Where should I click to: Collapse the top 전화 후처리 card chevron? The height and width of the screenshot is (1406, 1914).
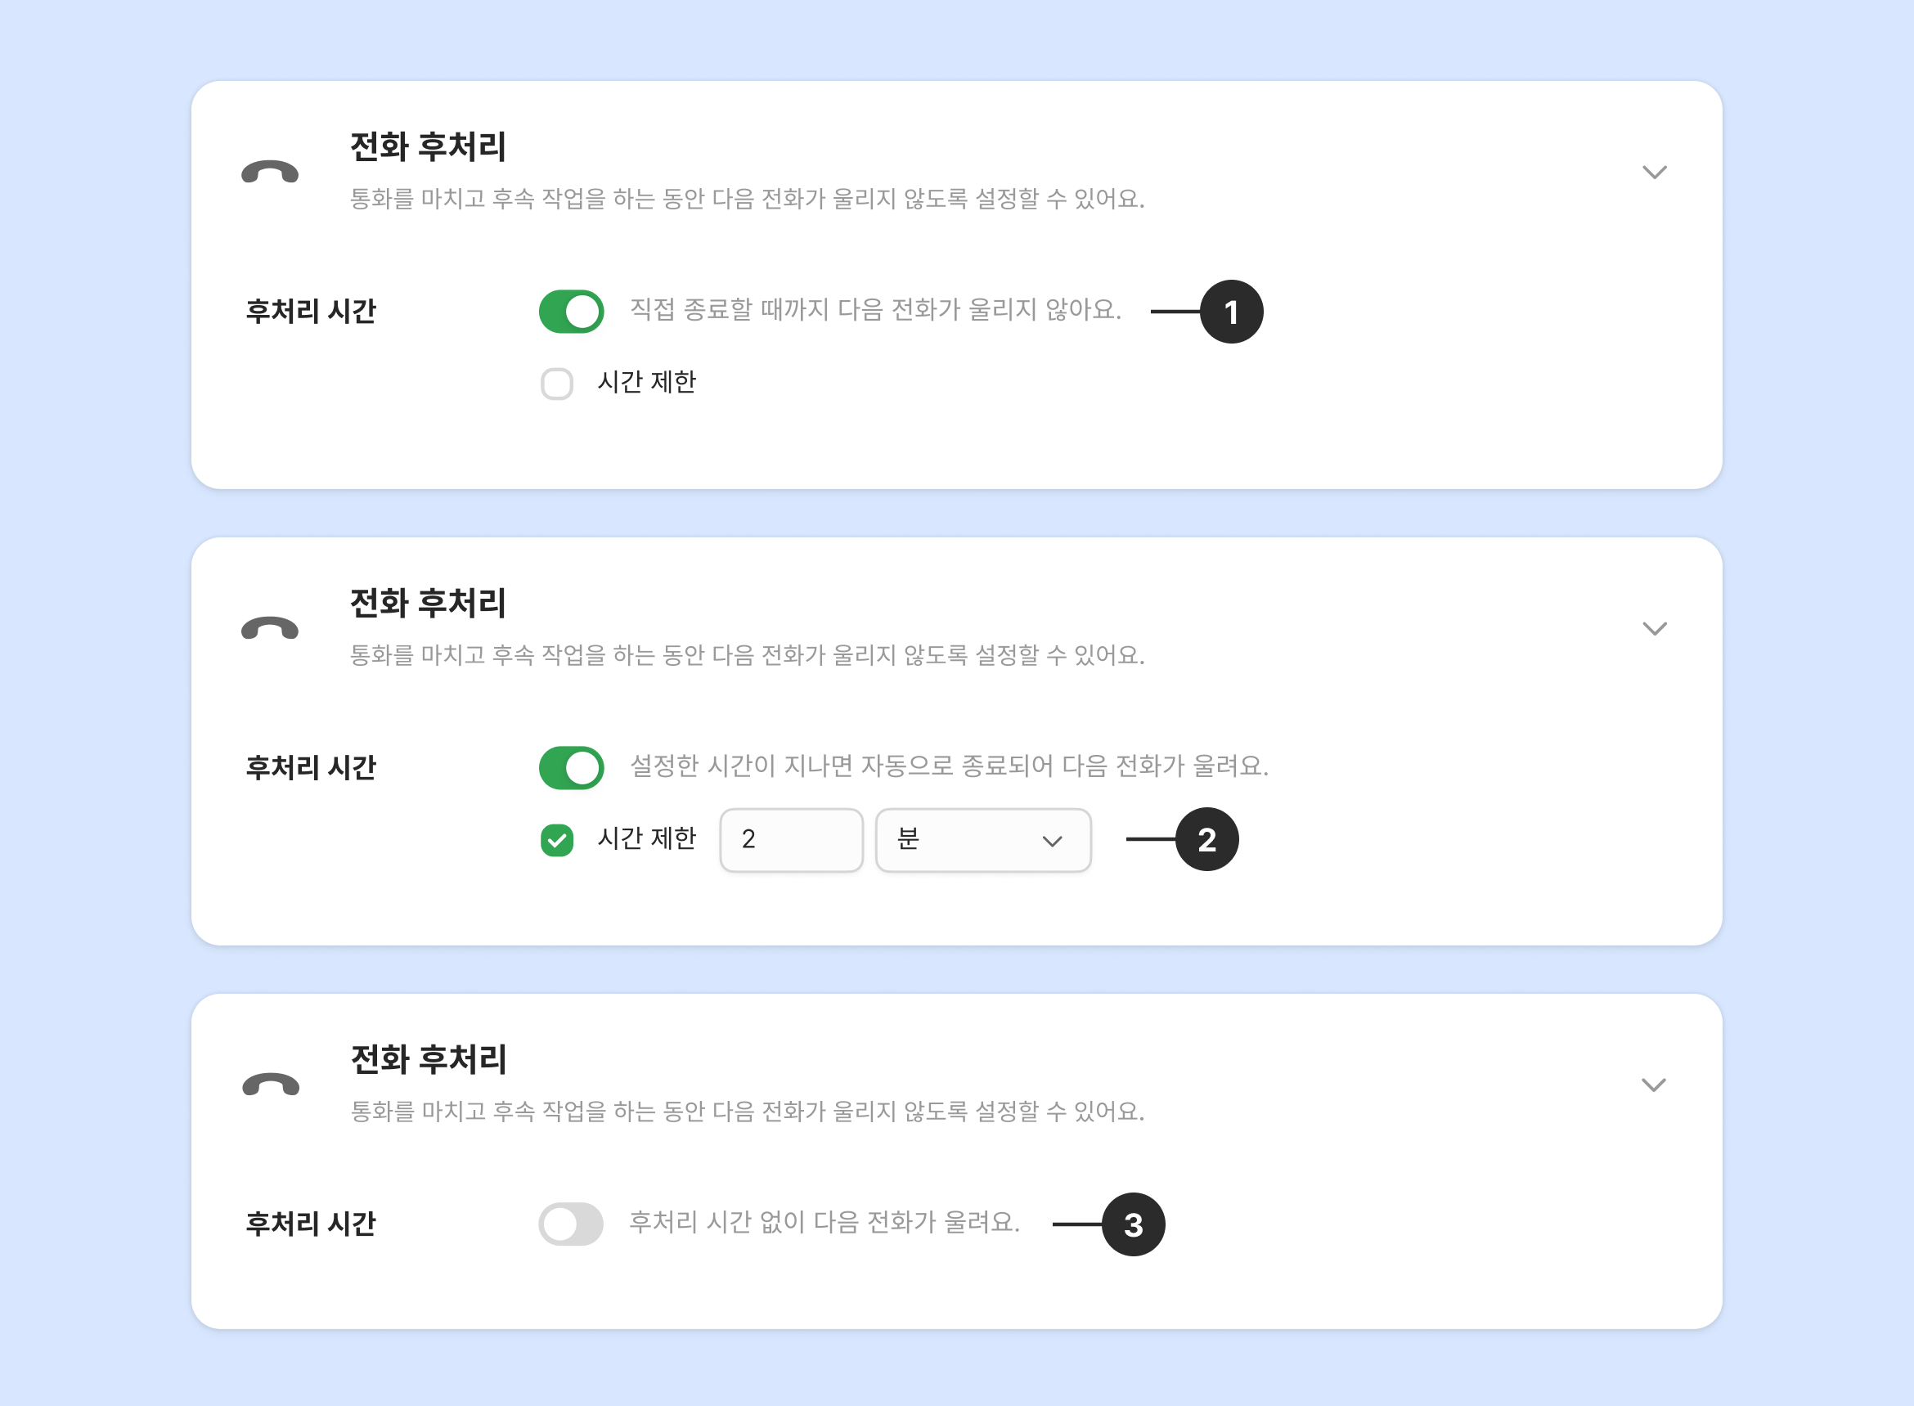1654,172
